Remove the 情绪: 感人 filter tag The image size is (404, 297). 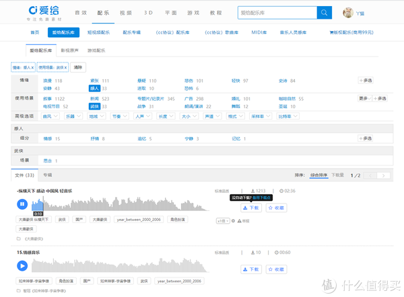[33, 68]
